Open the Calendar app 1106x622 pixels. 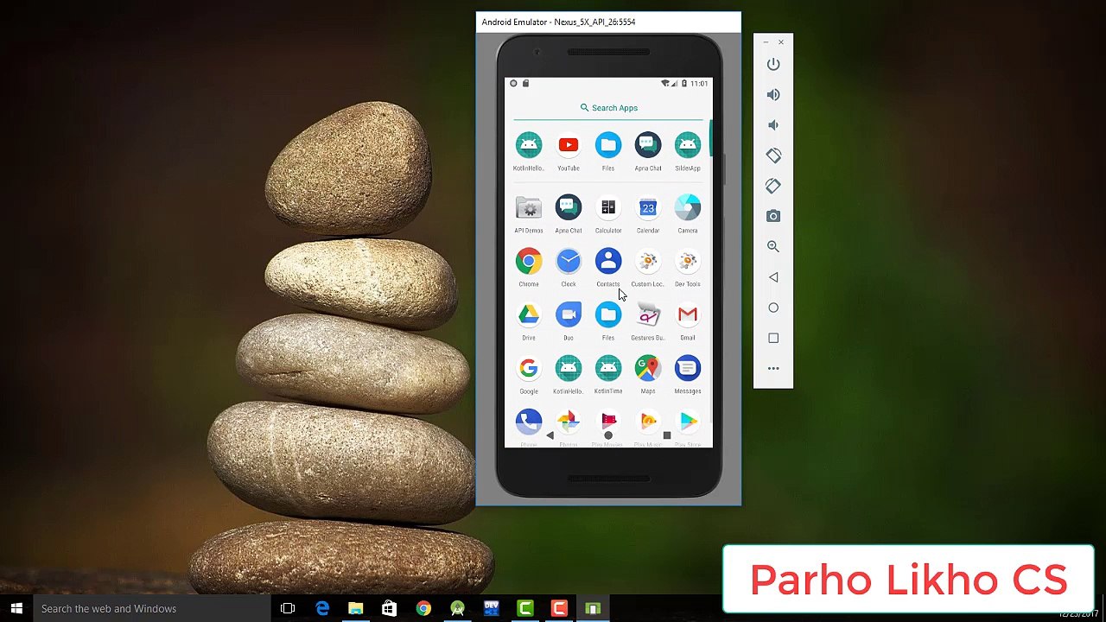click(648, 207)
